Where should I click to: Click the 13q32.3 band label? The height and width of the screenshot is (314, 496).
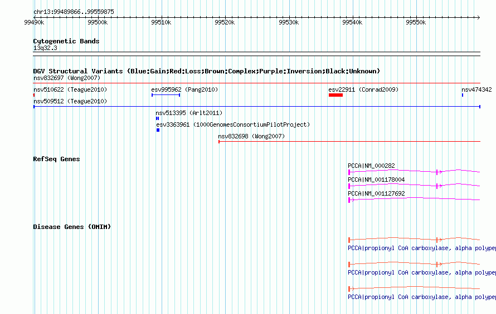pyautogui.click(x=45, y=48)
